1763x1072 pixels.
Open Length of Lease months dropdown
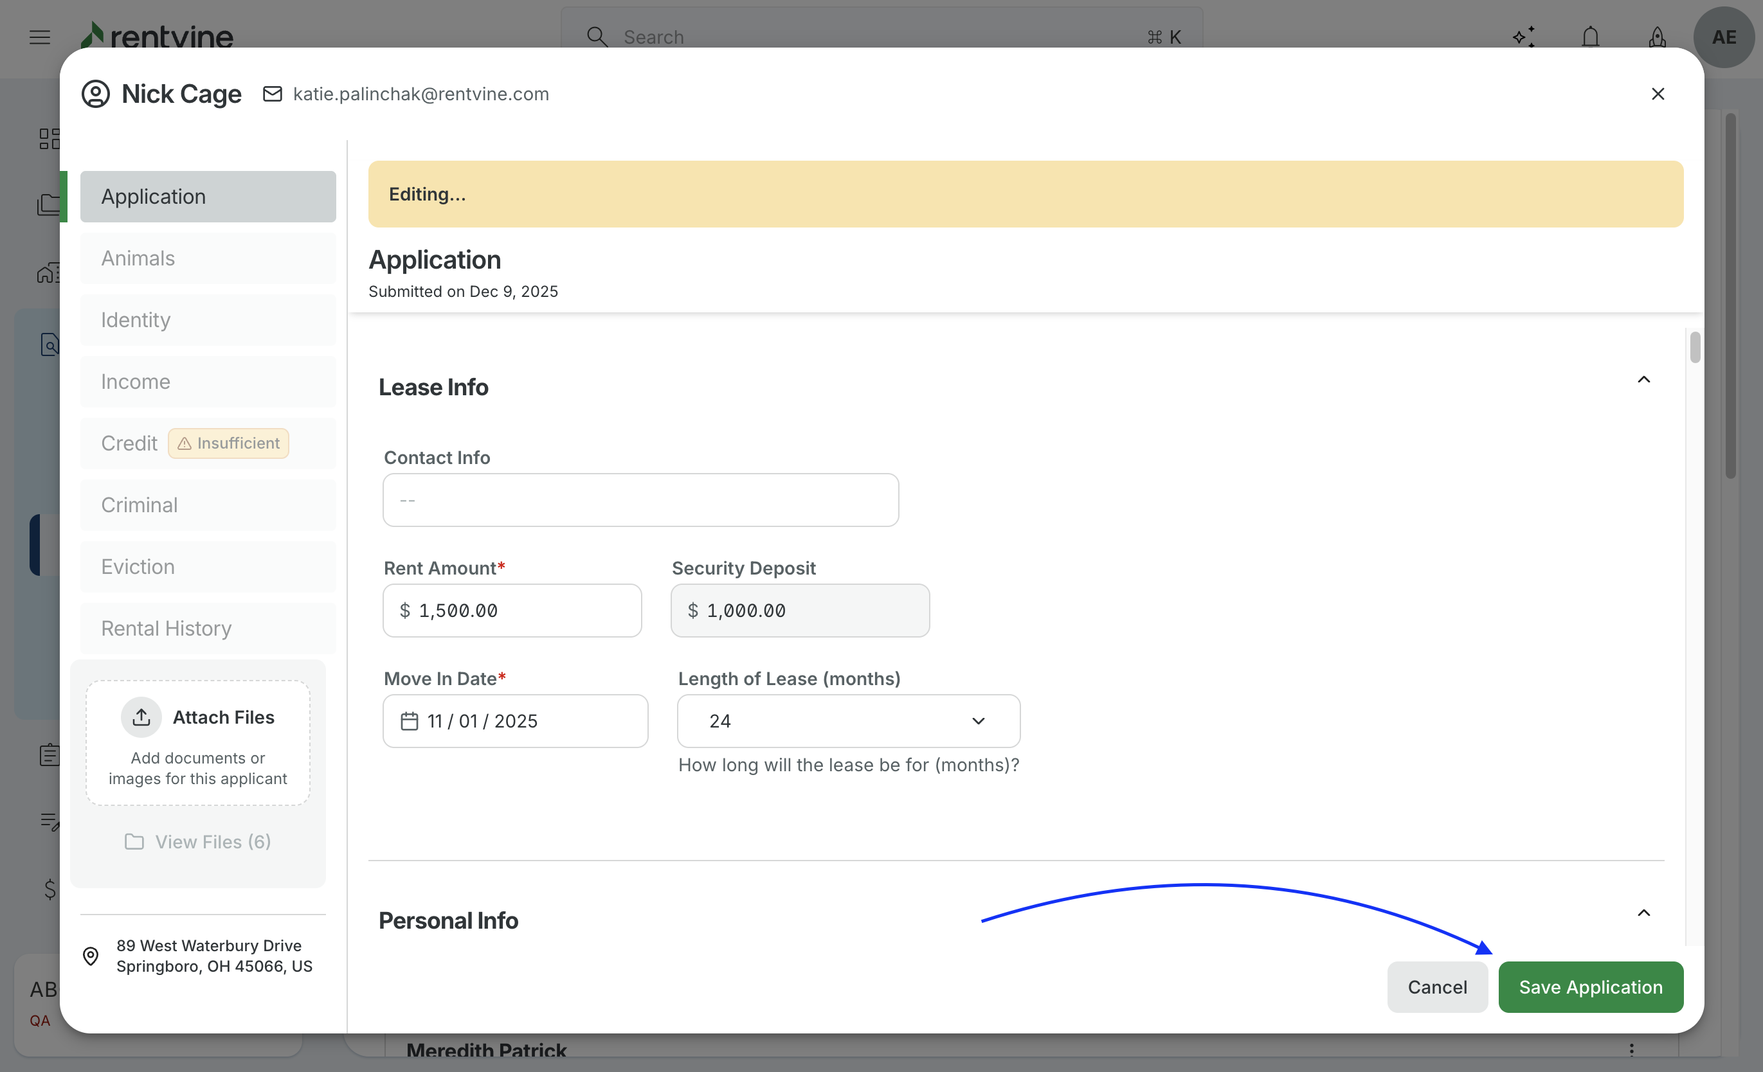coord(848,721)
